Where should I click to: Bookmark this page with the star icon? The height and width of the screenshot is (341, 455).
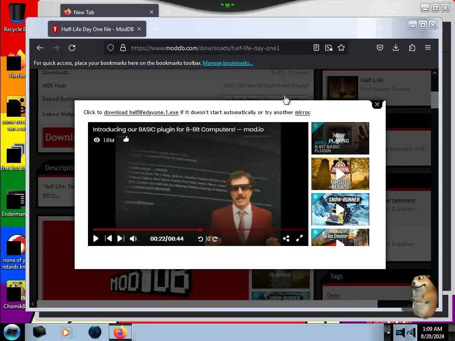[341, 48]
